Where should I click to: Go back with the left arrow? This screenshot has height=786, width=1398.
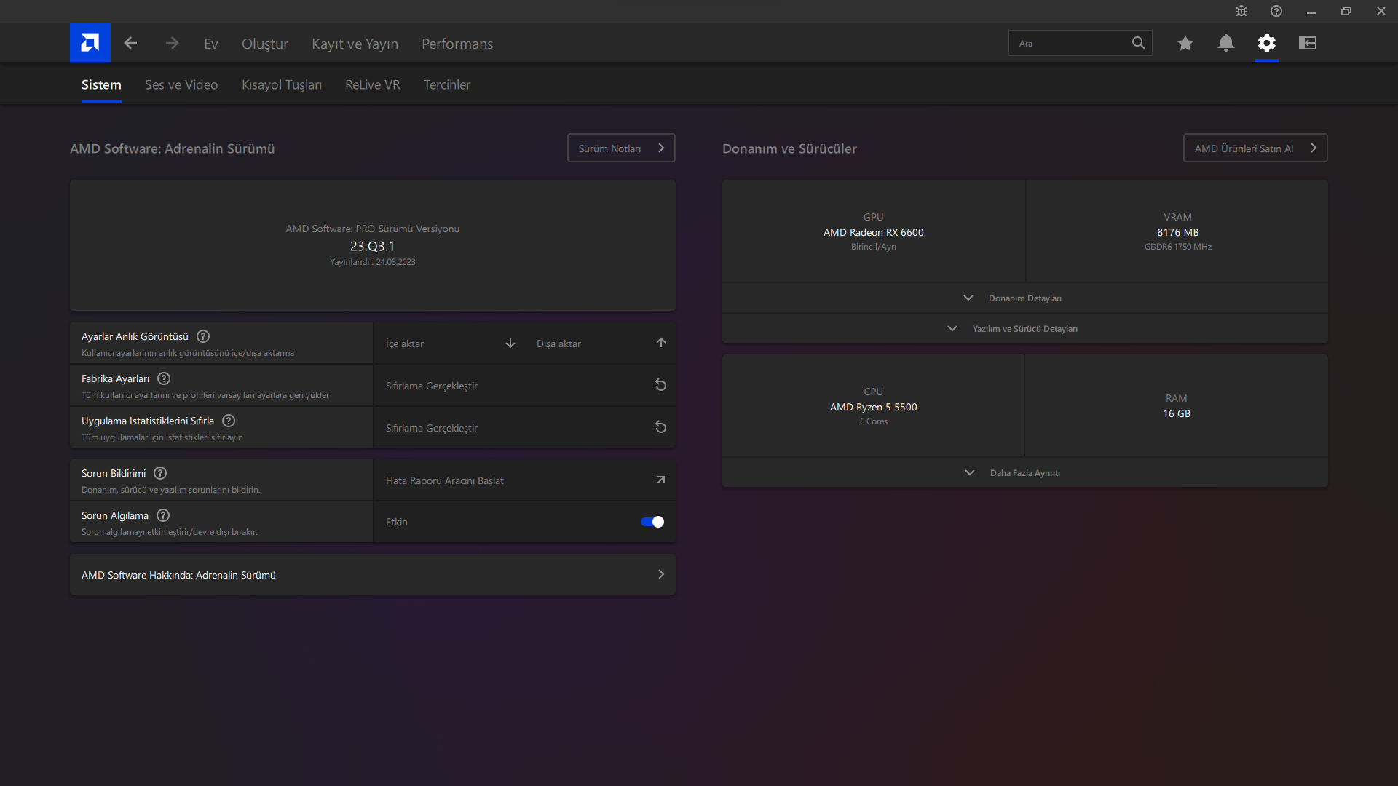[x=130, y=43]
